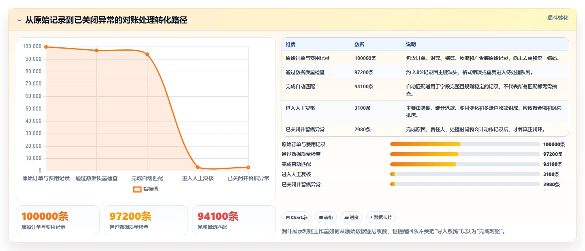The width and height of the screenshot is (585, 251).
Task: Click progress value 3100条 beside the bar
Action: [551, 174]
